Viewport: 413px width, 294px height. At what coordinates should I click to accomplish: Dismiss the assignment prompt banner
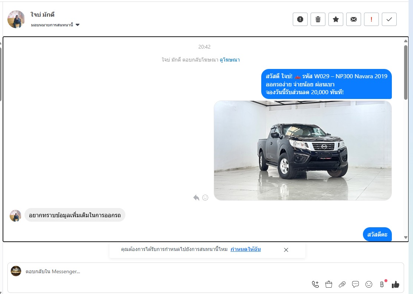(286, 250)
